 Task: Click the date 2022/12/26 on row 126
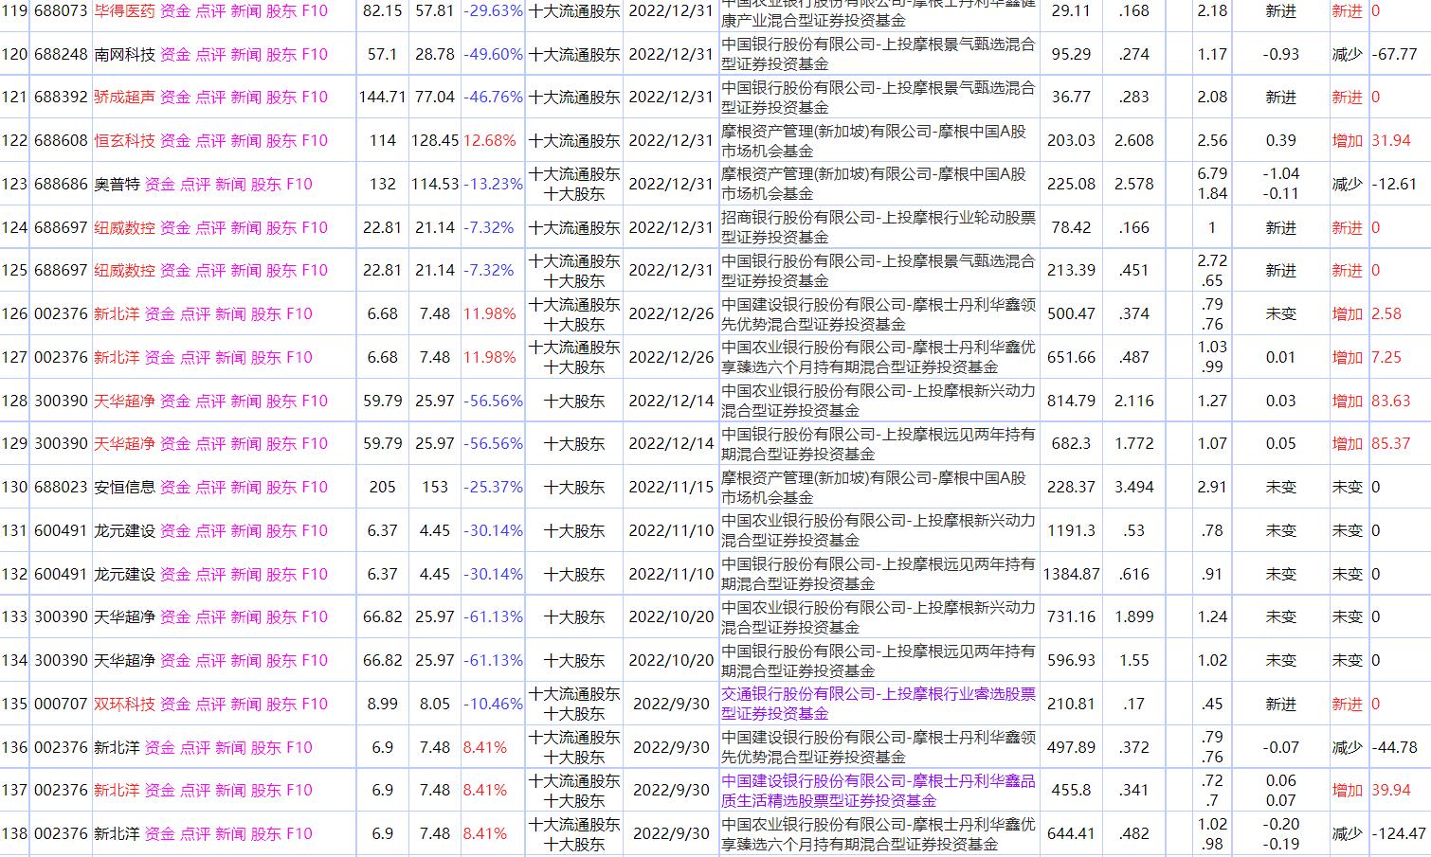click(x=673, y=313)
